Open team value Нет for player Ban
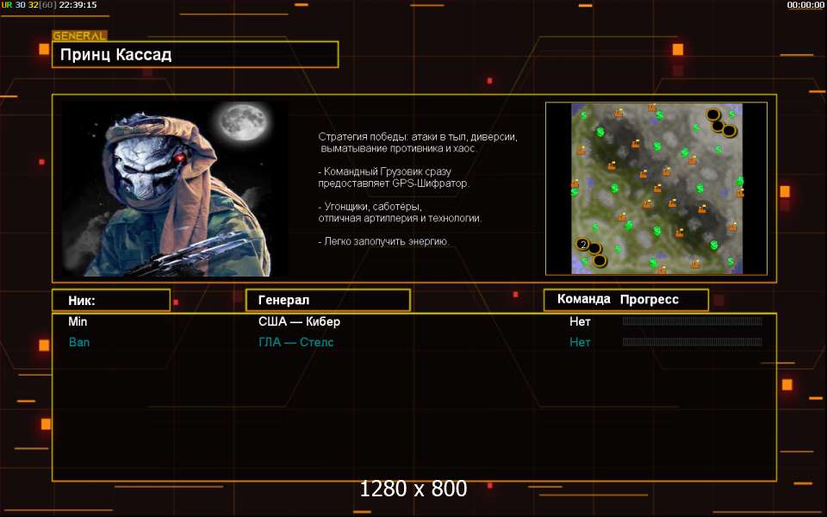827x517 pixels. 580,342
